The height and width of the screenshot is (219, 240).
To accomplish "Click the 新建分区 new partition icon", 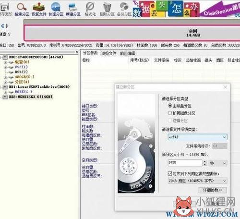I will tap(73, 9).
